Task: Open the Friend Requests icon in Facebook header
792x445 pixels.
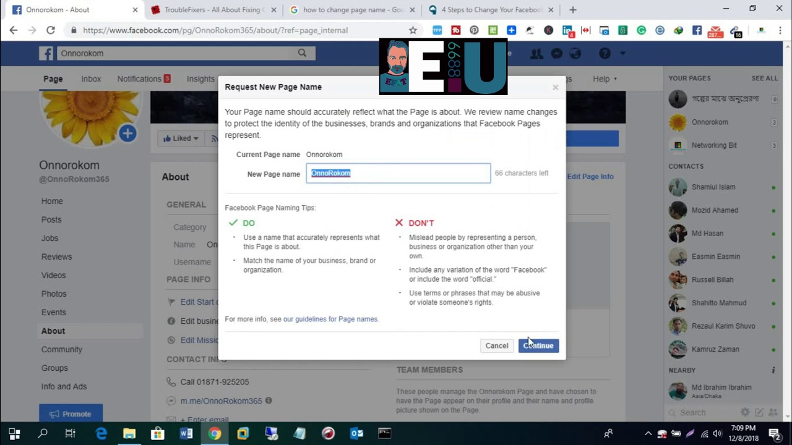Action: [x=536, y=54]
